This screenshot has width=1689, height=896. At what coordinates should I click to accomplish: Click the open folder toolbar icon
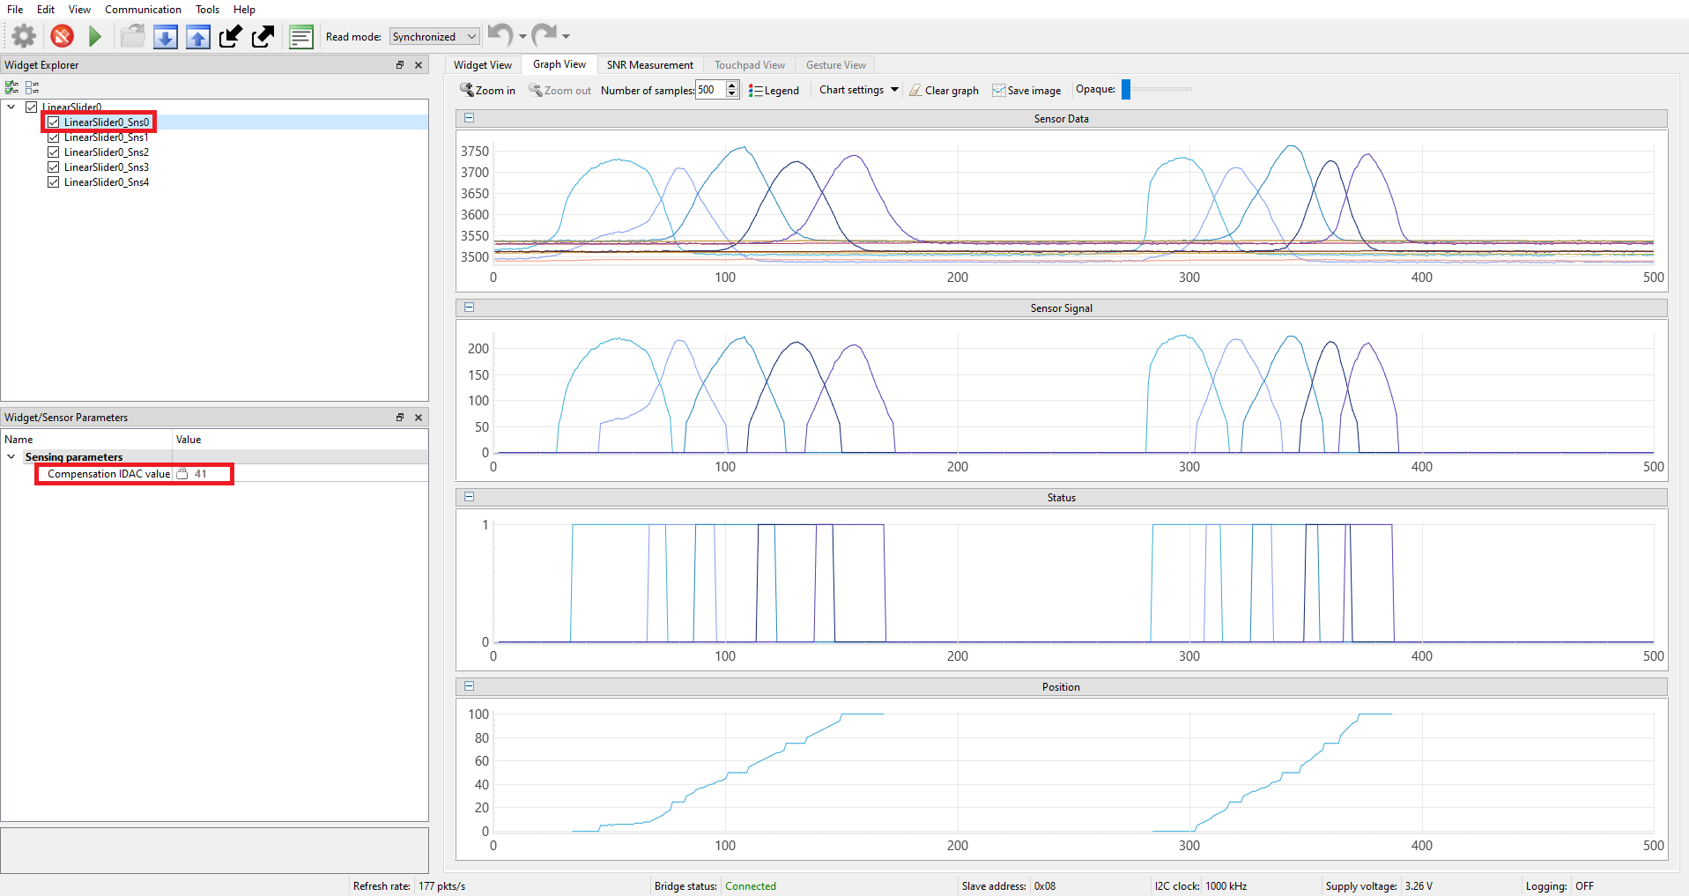click(x=133, y=36)
